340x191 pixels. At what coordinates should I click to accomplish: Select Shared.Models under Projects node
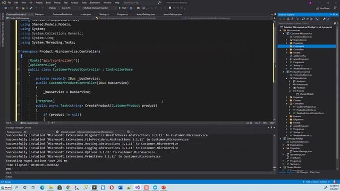point(307,94)
